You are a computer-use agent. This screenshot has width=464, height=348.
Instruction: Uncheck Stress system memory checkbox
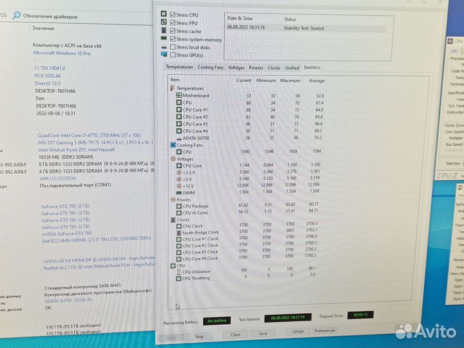click(x=173, y=39)
